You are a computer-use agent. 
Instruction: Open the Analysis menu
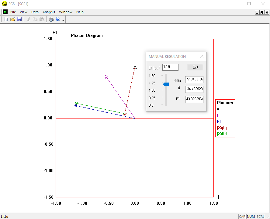pos(49,12)
